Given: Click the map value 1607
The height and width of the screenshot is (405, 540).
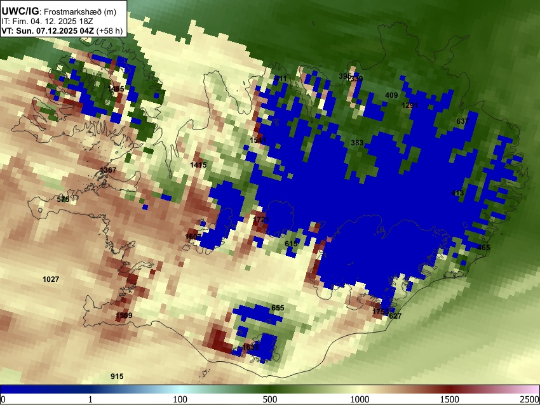Looking at the screenshot, I should pos(193,237).
